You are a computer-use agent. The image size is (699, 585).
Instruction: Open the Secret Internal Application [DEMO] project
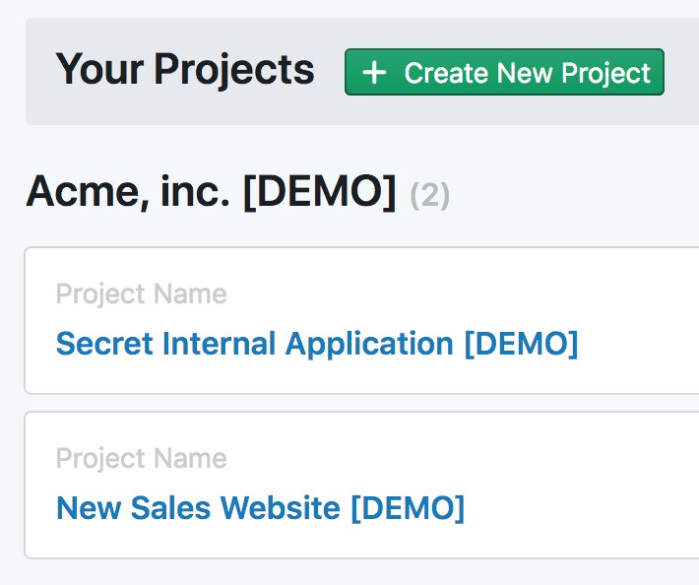317,344
